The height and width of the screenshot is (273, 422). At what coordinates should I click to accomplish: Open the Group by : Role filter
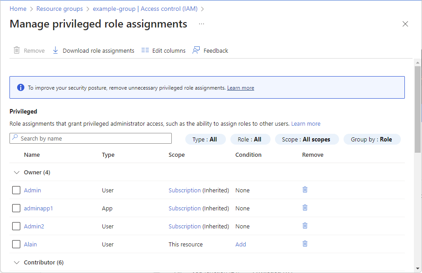372,139
